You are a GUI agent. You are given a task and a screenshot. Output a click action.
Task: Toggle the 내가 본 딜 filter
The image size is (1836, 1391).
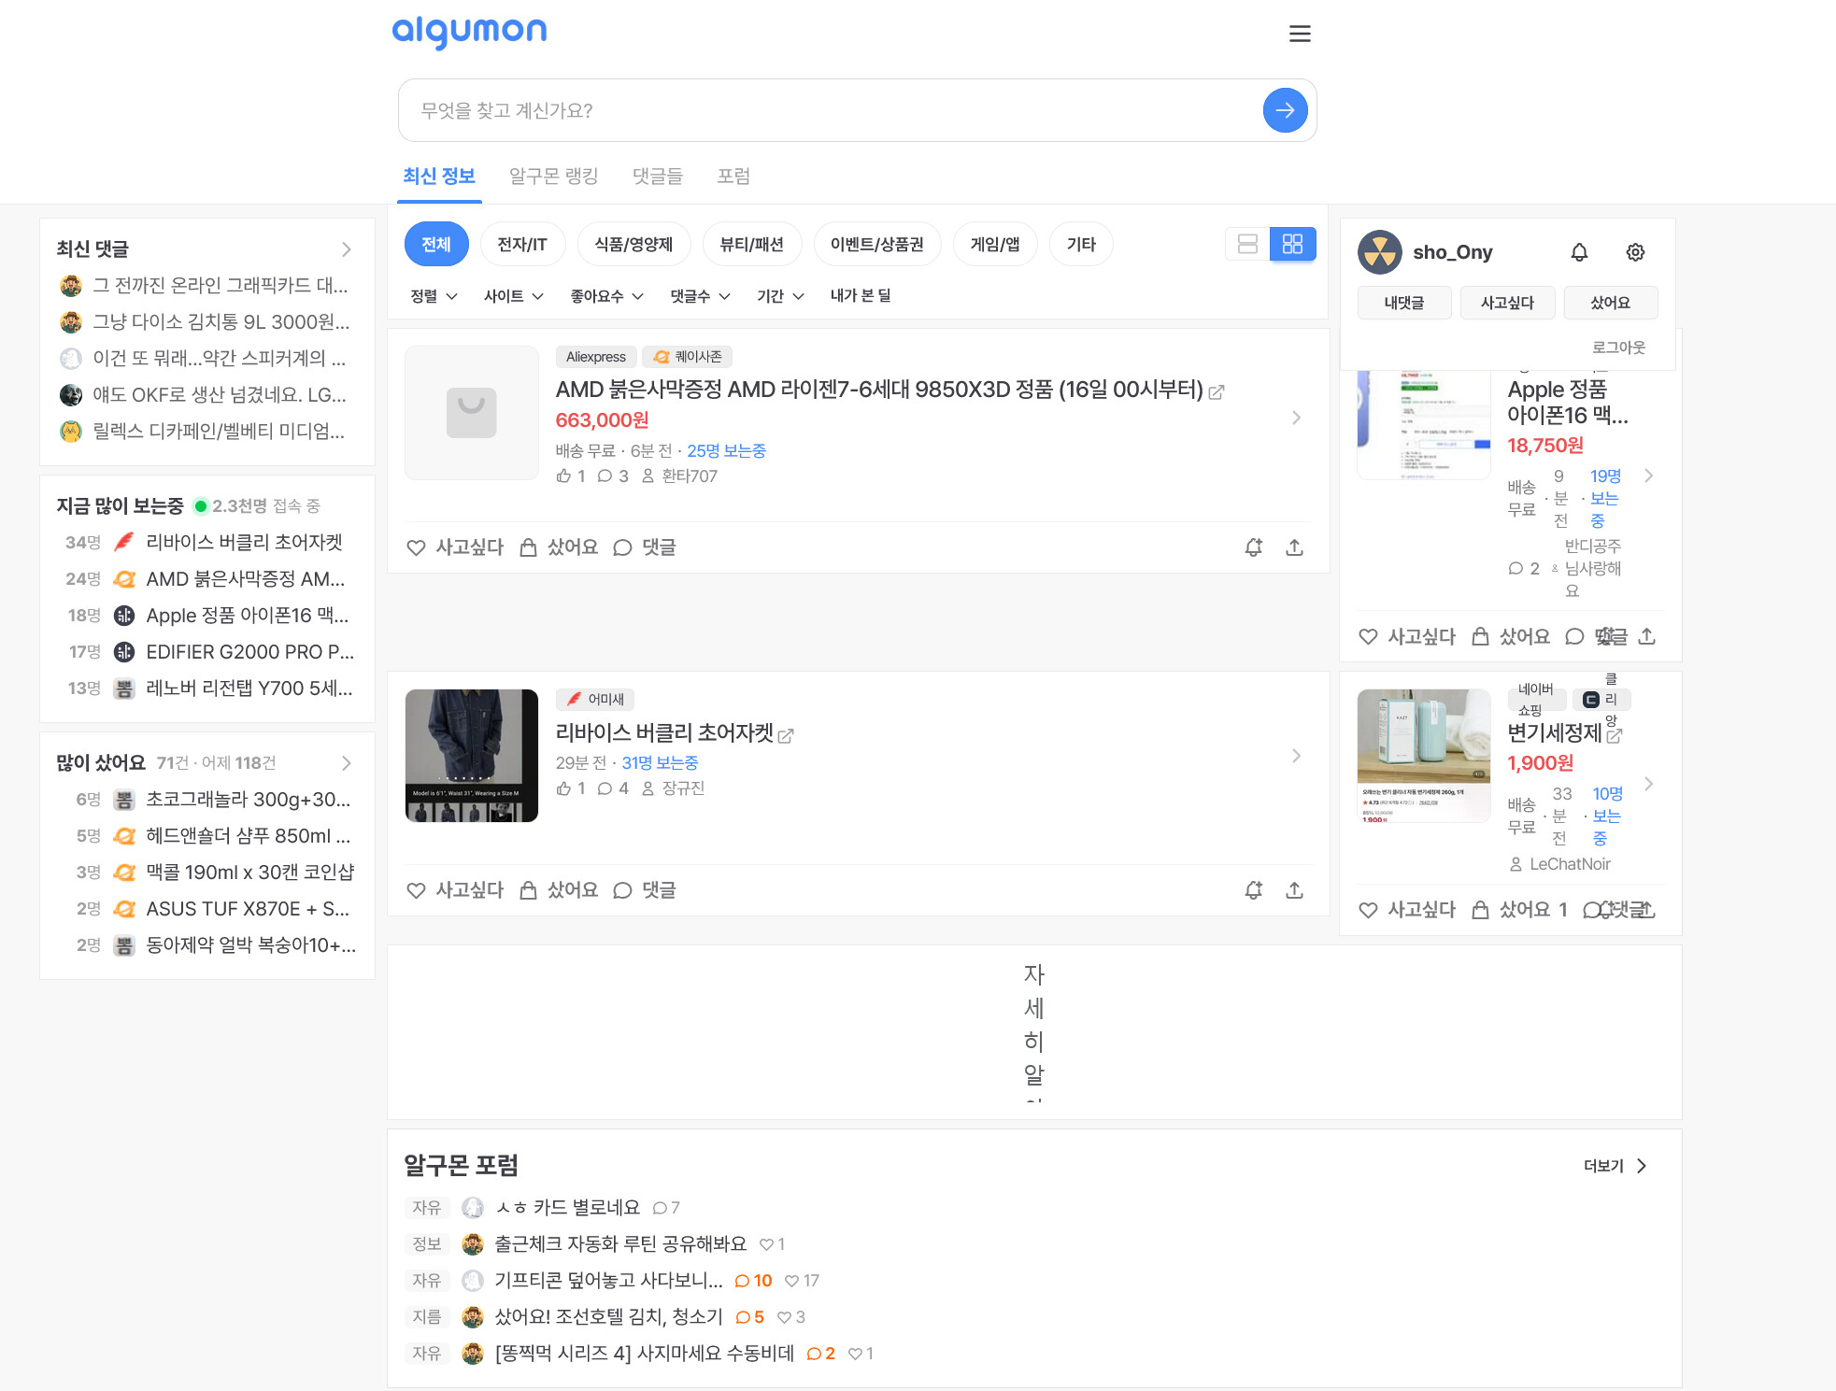click(x=860, y=296)
